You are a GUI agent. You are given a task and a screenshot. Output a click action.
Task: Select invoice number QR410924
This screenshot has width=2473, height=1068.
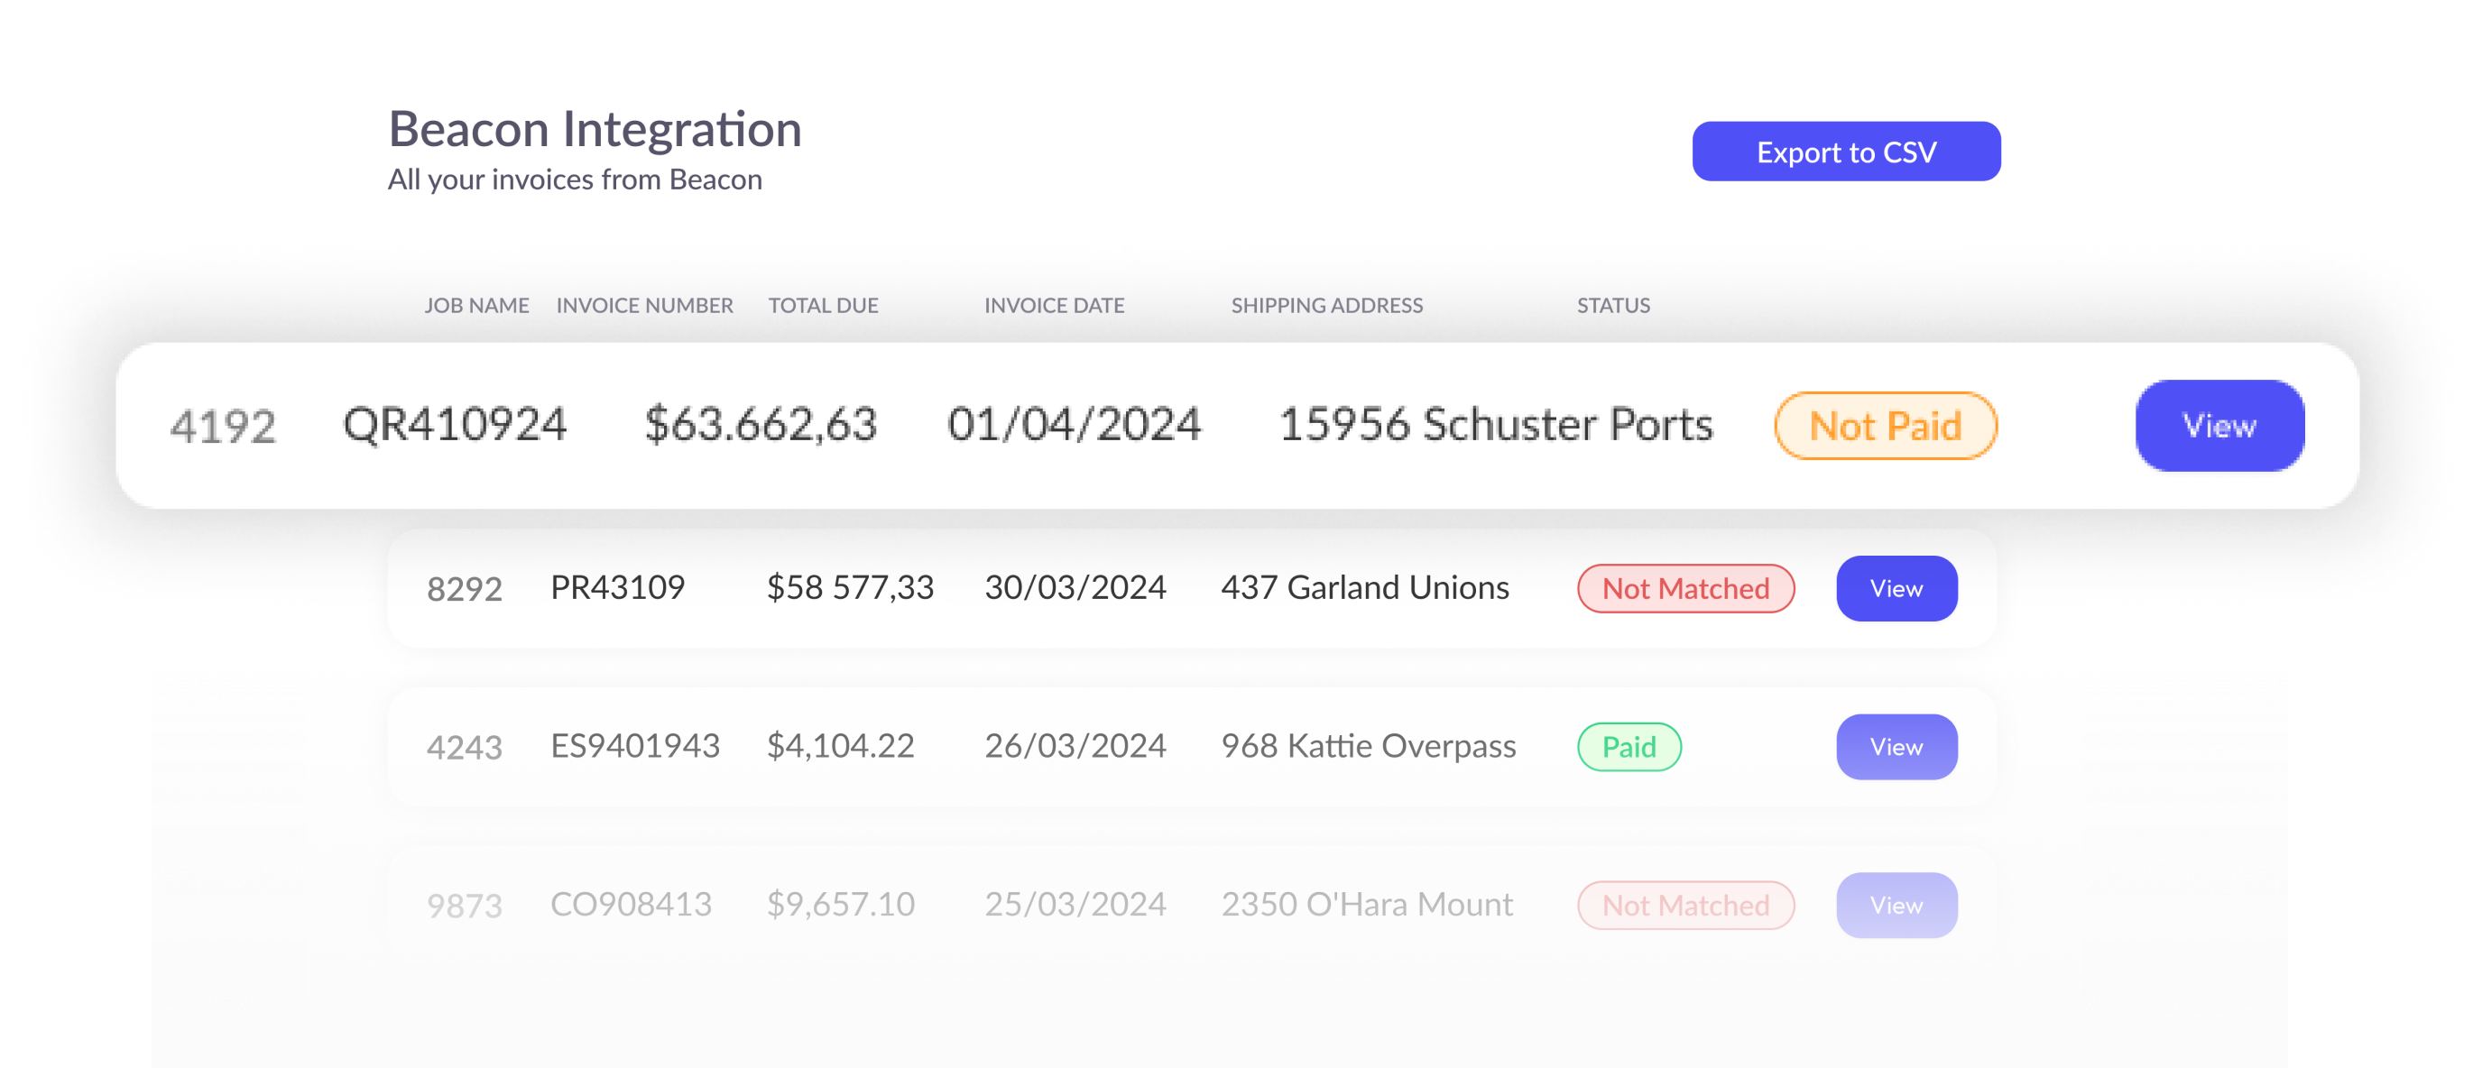[454, 425]
